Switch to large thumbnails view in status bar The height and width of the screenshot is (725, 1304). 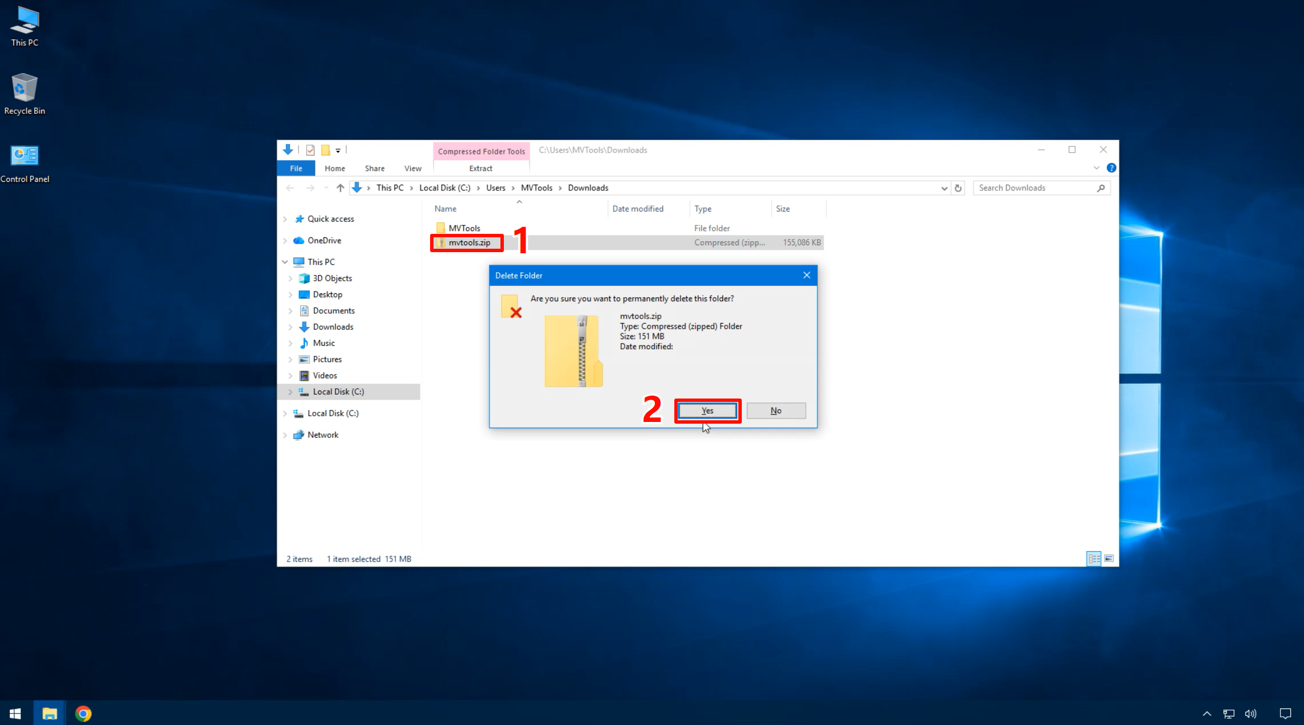(1108, 559)
